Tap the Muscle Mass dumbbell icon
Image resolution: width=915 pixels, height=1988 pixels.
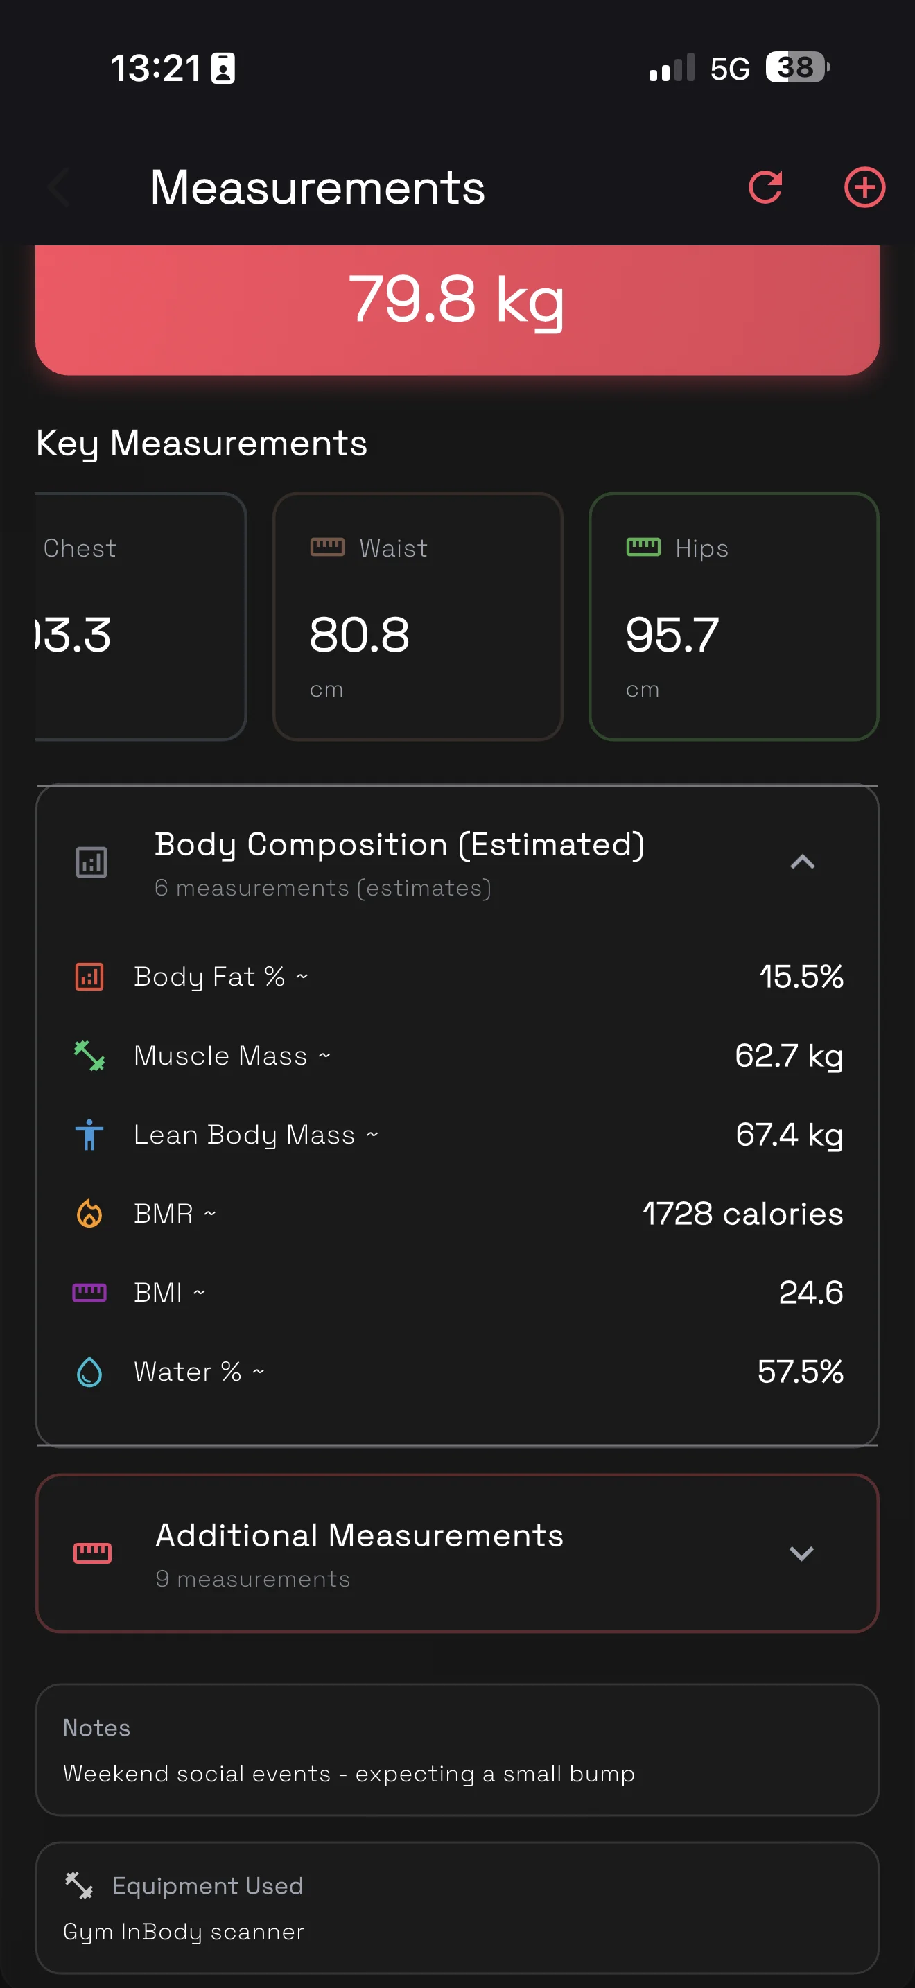pyautogui.click(x=89, y=1056)
